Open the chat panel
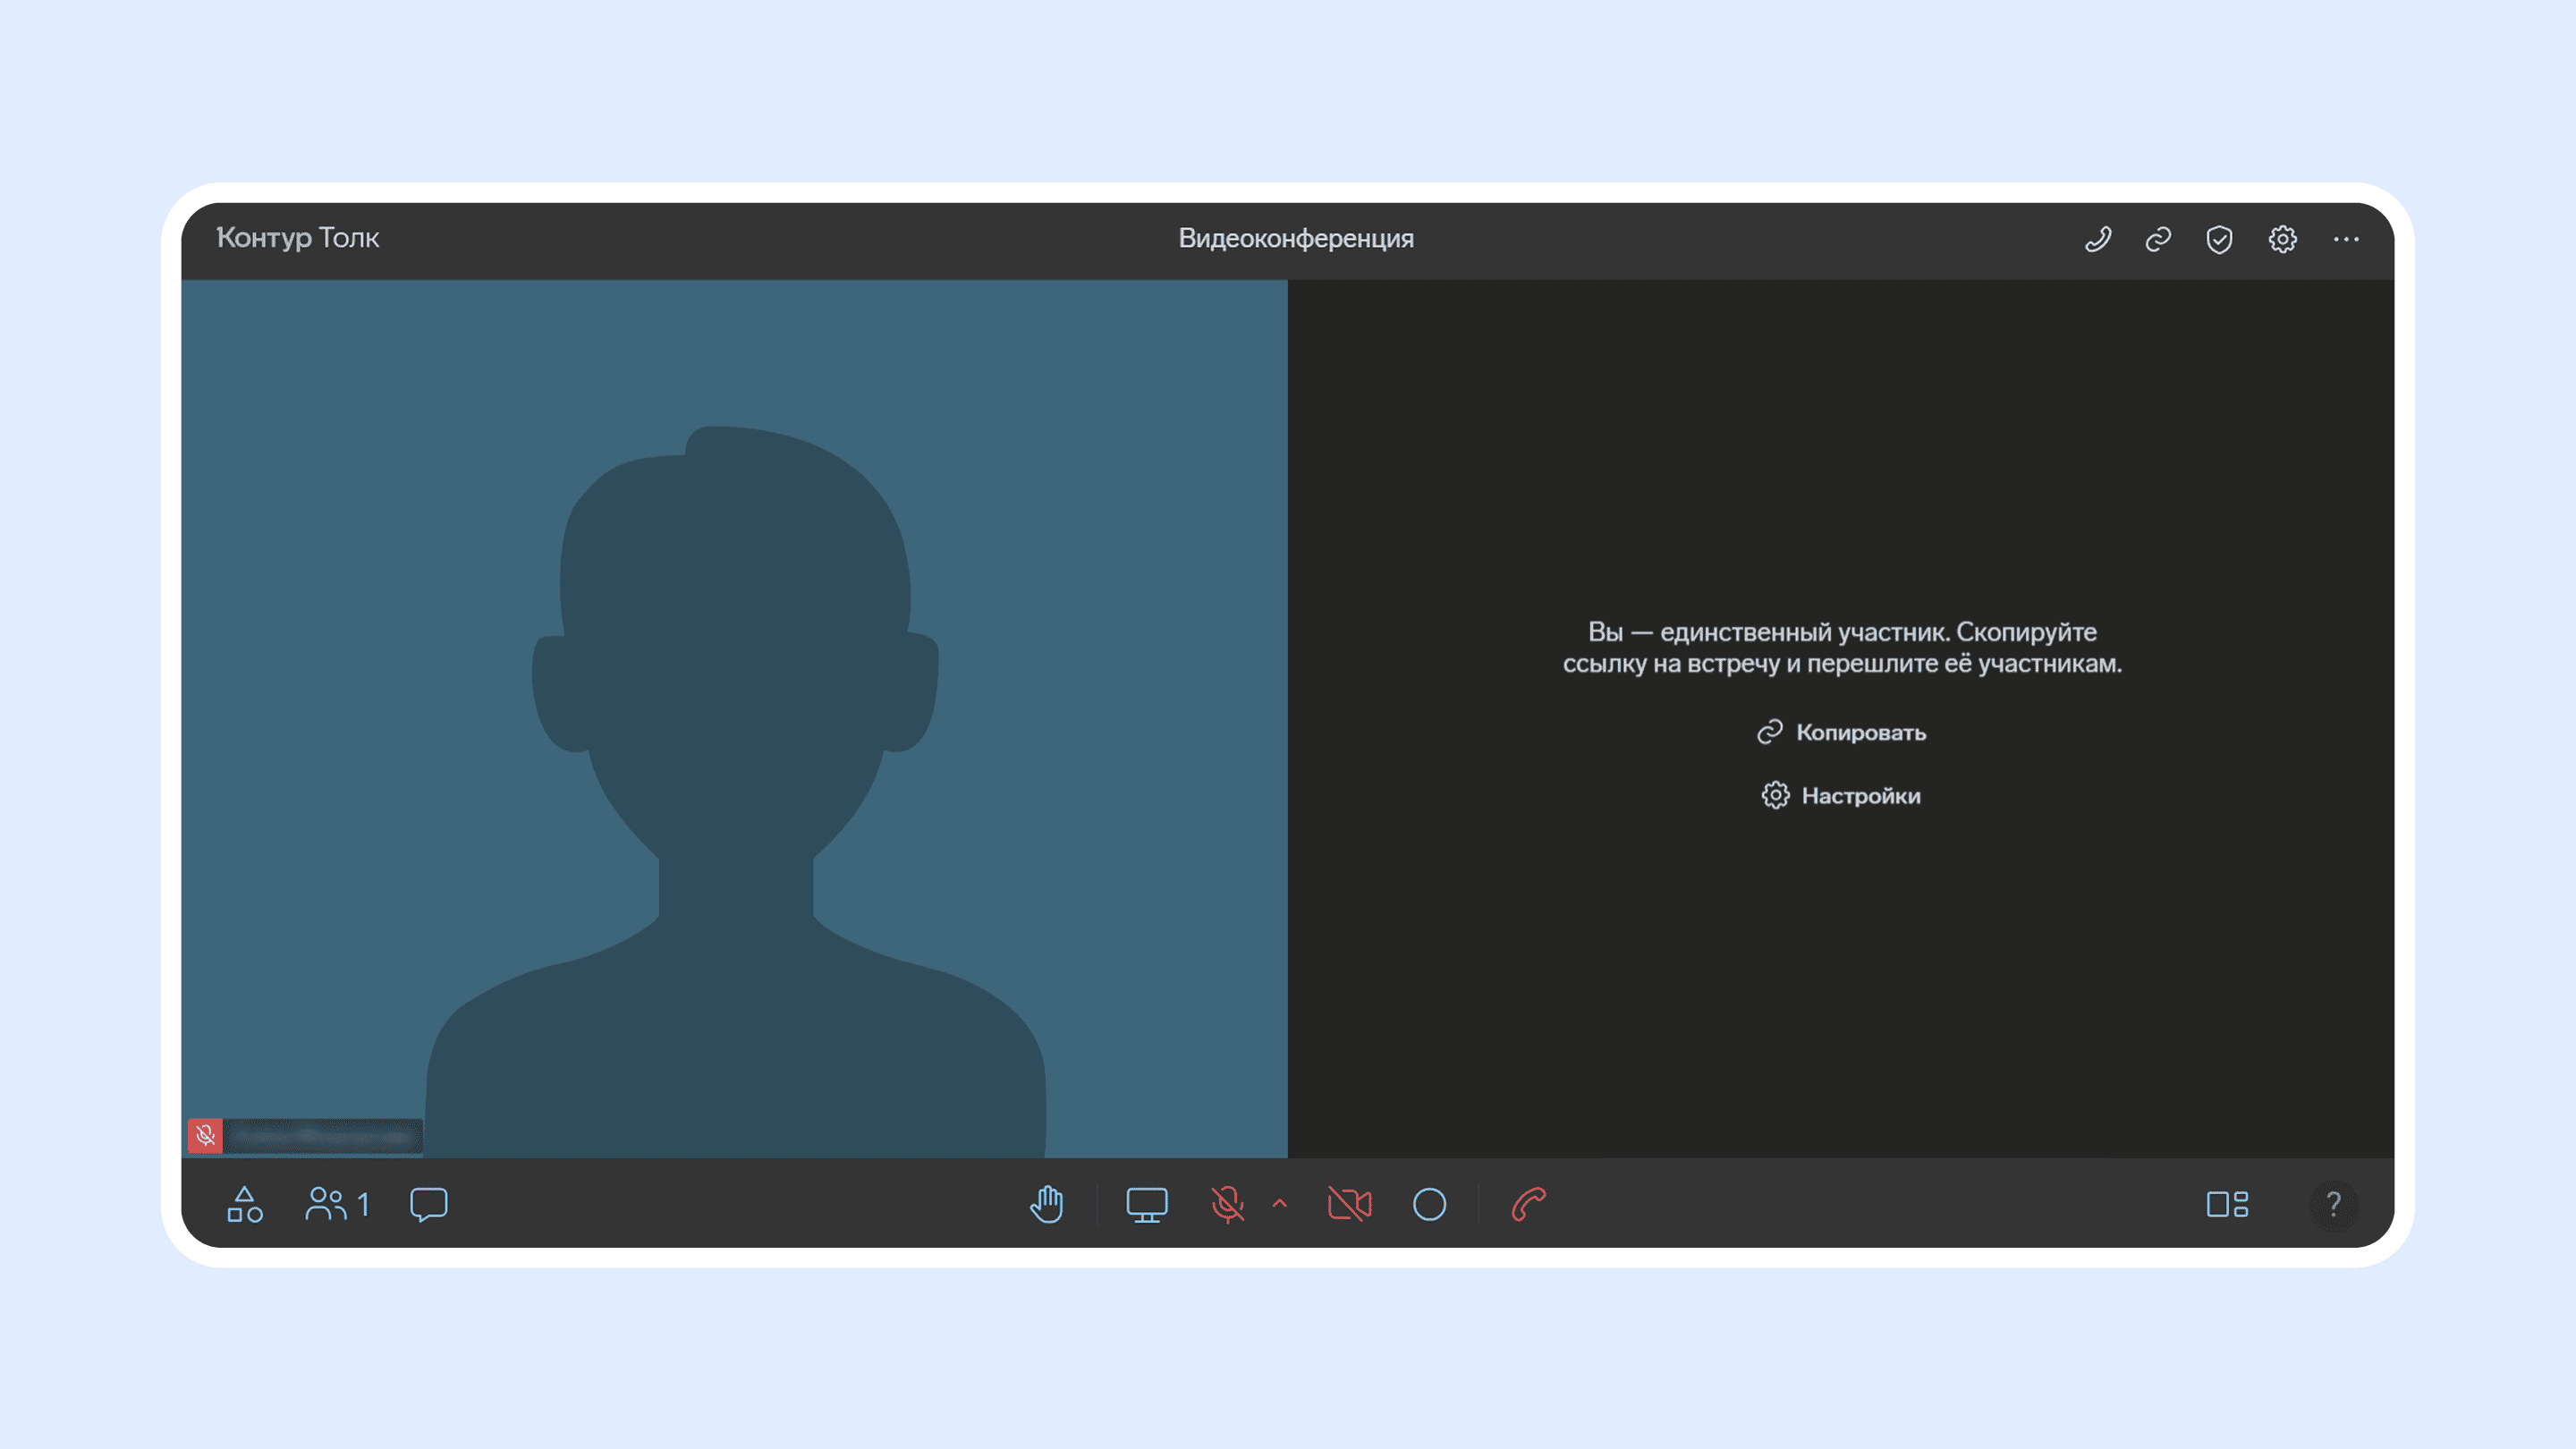 [x=429, y=1204]
